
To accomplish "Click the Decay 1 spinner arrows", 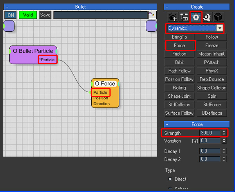I will tap(224, 151).
